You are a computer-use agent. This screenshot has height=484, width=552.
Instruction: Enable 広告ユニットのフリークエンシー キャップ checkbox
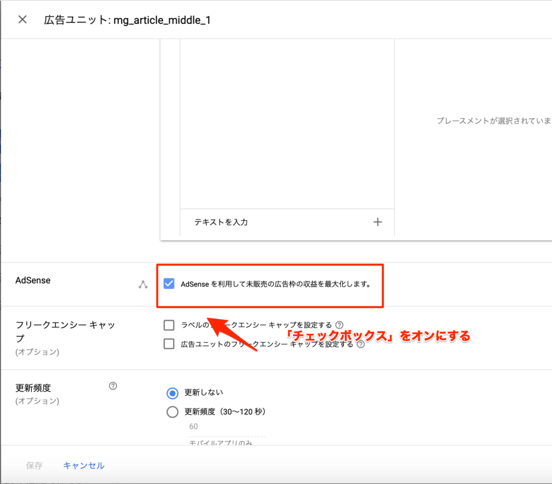tap(169, 344)
